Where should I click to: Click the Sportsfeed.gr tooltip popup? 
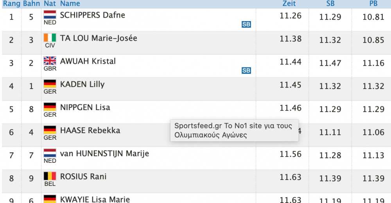(234, 130)
